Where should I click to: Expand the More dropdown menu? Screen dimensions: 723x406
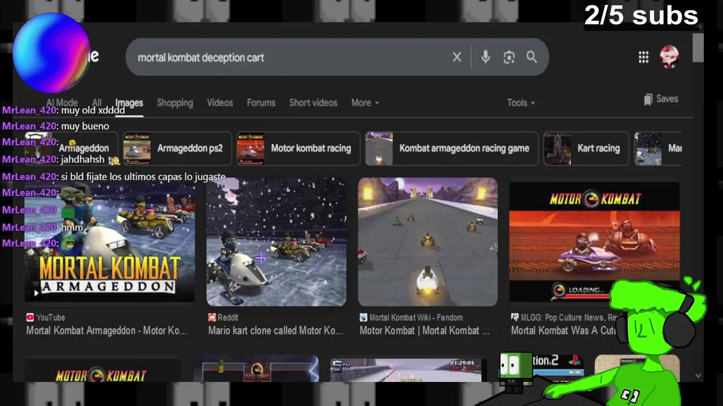[x=365, y=103]
